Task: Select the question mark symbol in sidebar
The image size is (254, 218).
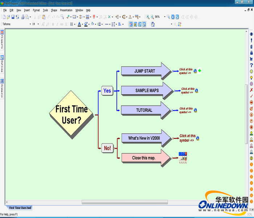Action: click(x=251, y=65)
